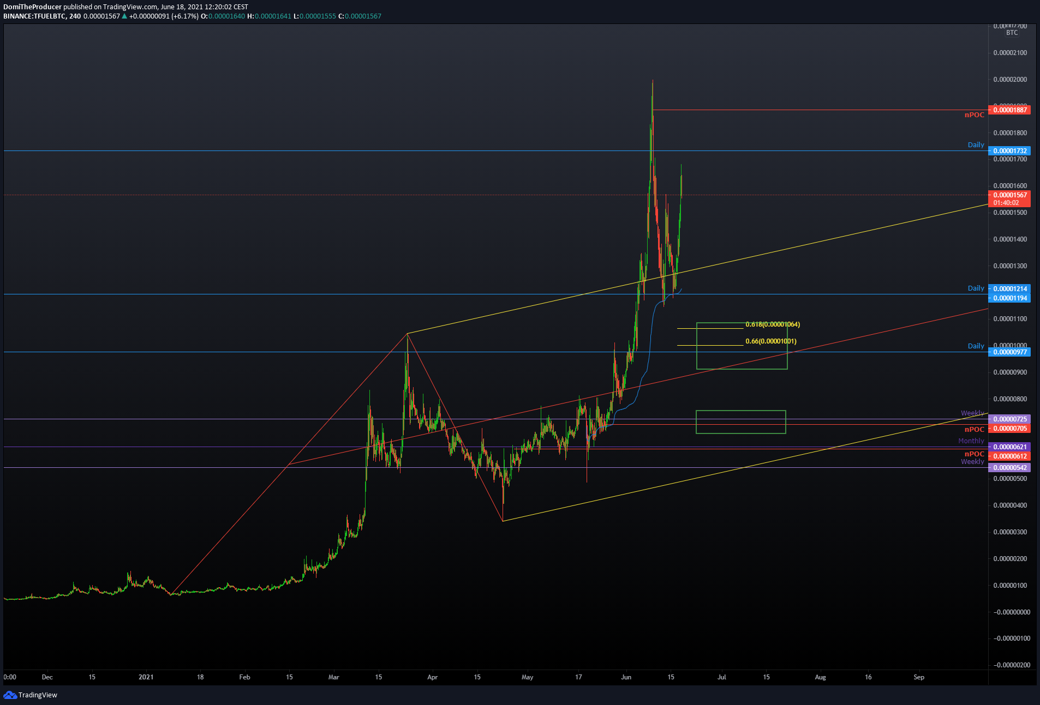Click the low value L:0.00001555

tap(315, 16)
